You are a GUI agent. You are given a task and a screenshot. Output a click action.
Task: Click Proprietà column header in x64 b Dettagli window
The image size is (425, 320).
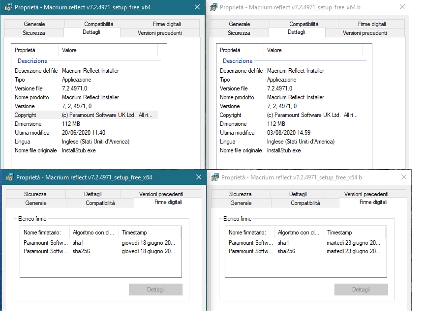coord(240,50)
